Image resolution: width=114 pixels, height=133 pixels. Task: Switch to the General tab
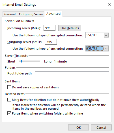(x=10, y=14)
